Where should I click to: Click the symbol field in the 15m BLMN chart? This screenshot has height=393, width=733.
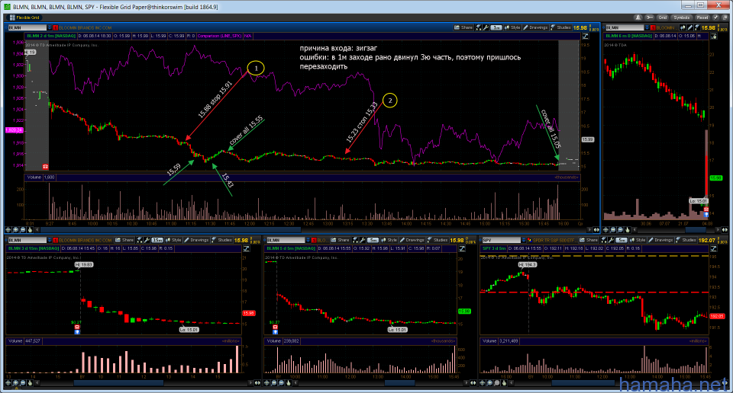(x=26, y=240)
